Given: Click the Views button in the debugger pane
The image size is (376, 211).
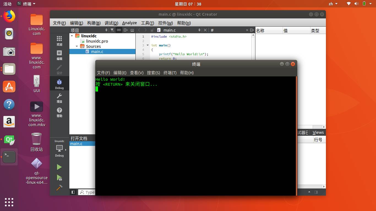Looking at the screenshot, I should coord(318,132).
